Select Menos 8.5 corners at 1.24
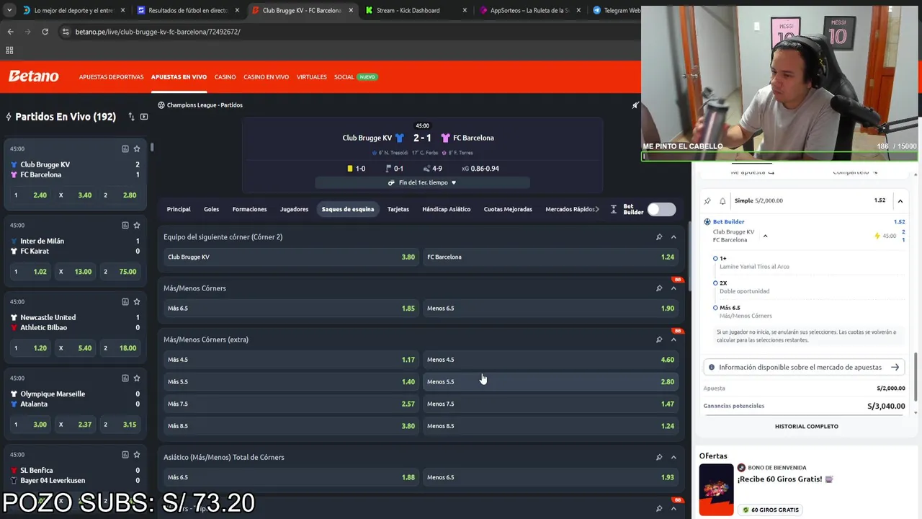Screen dimensions: 922x519 tap(550, 426)
